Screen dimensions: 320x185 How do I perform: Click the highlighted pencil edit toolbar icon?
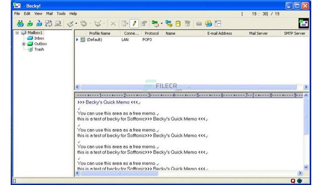134,24
